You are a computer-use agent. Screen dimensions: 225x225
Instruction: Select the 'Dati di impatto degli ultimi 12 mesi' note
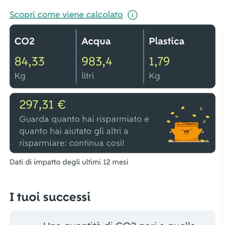(69, 162)
